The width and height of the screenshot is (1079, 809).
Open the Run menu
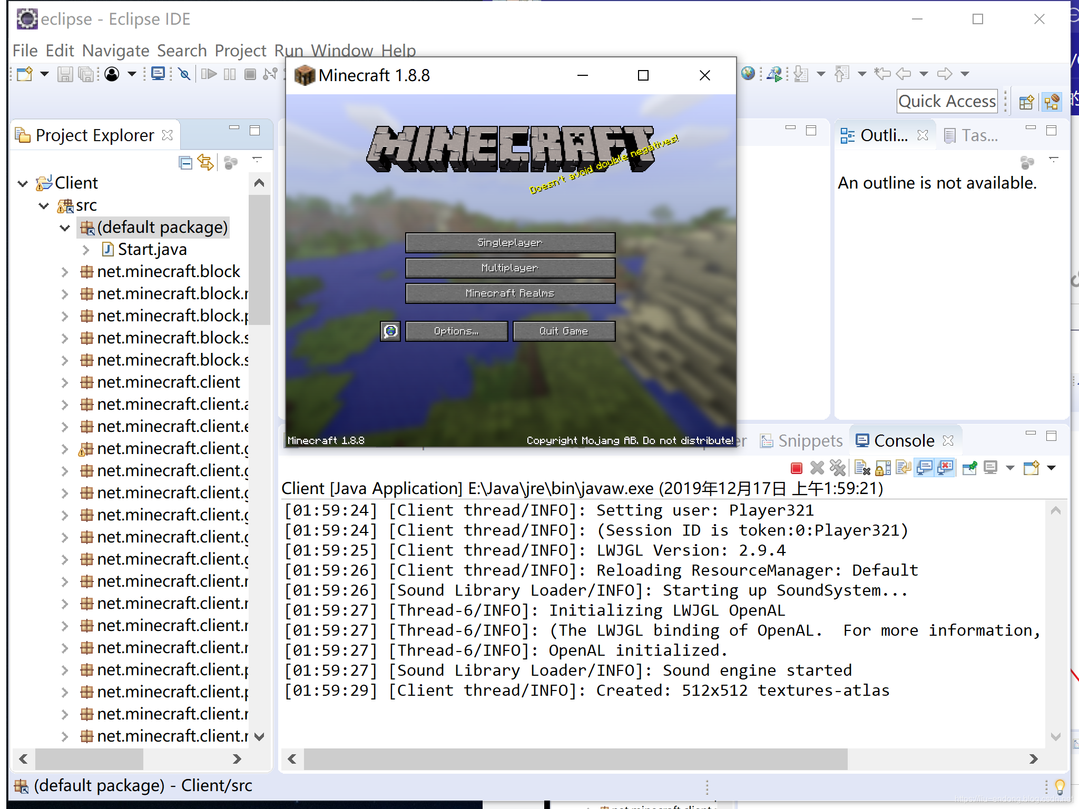click(x=288, y=51)
